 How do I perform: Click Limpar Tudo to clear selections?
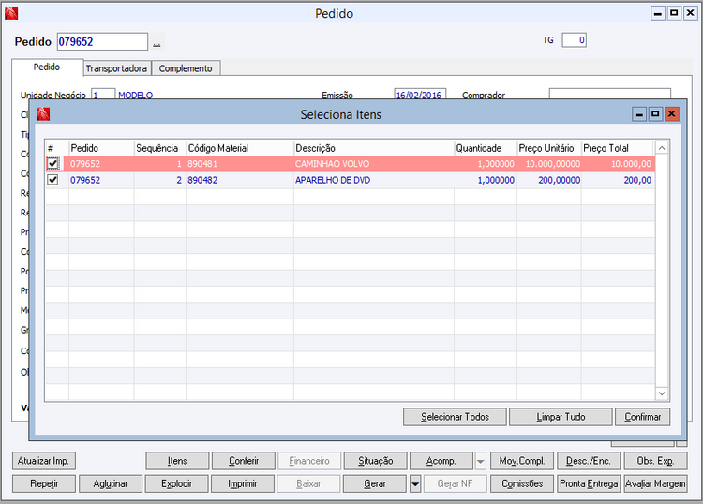tap(561, 417)
